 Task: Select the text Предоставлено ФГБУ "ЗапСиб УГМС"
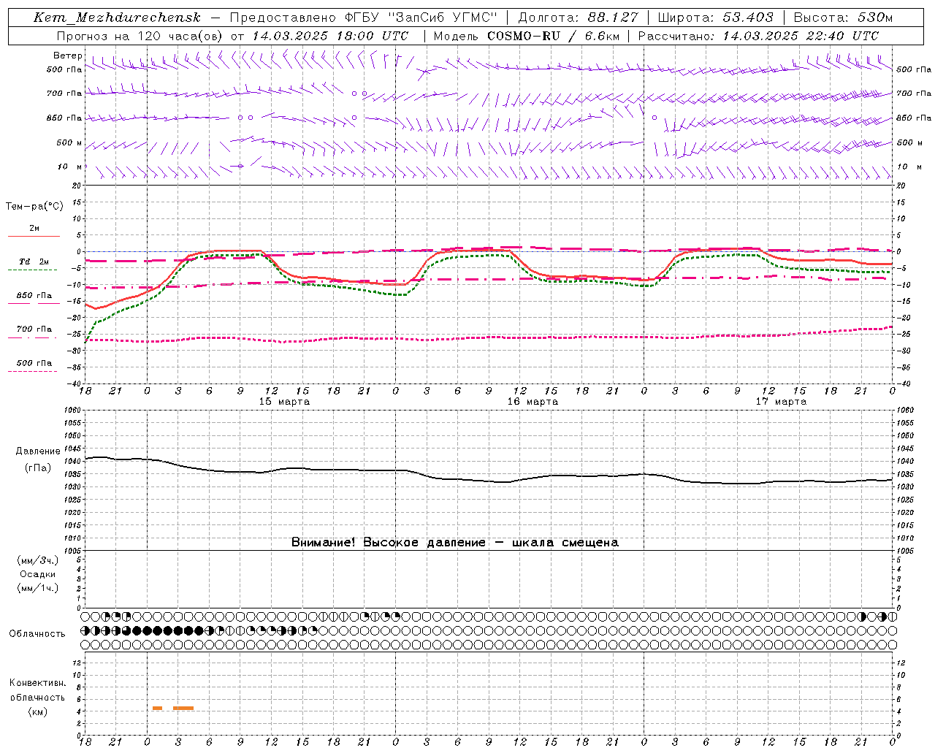[x=364, y=18]
